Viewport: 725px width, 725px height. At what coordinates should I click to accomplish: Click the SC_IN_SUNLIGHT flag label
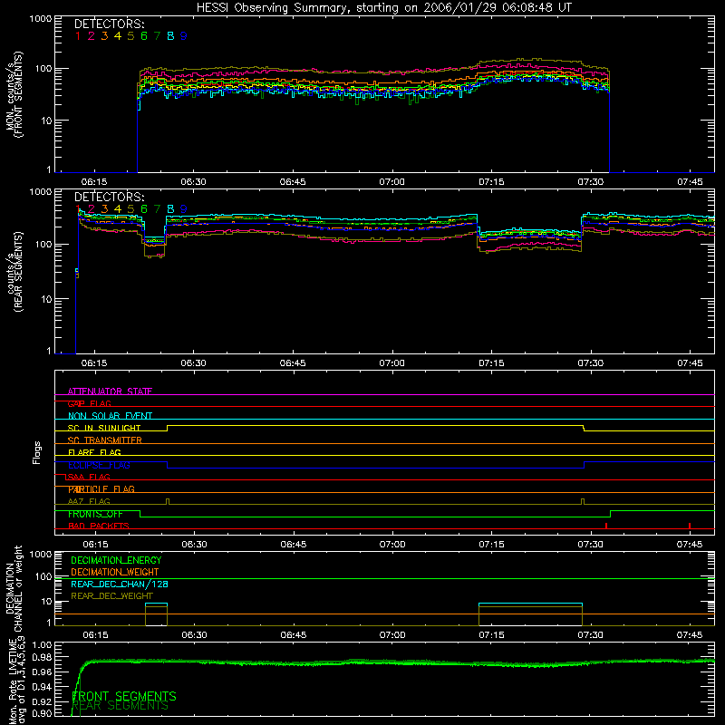104,428
